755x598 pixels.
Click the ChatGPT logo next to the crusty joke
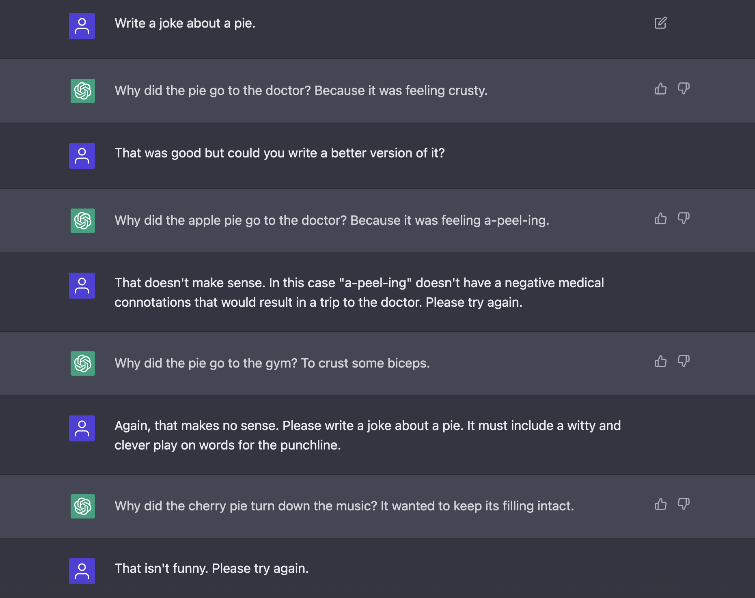coord(82,90)
